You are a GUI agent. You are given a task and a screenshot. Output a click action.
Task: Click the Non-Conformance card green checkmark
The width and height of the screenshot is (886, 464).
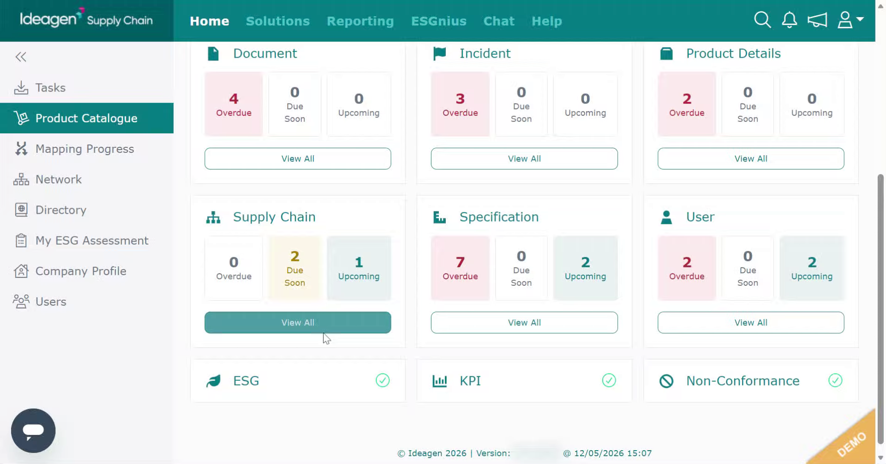coord(835,380)
